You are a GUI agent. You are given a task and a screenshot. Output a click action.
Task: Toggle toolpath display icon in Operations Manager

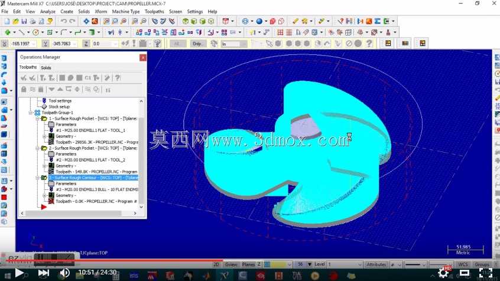[x=33, y=89]
